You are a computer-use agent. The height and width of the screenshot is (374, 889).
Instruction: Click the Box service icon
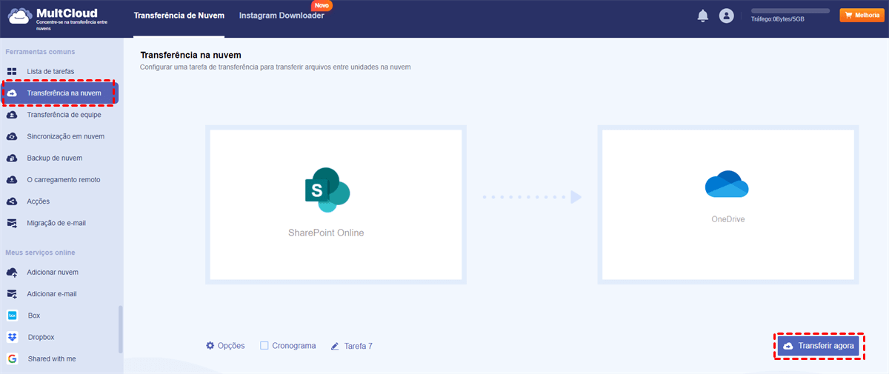point(12,315)
